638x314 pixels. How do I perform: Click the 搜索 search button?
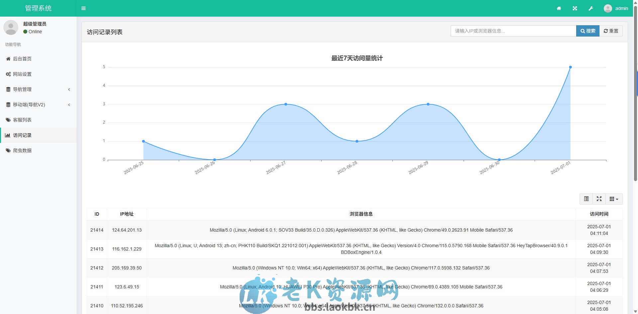pyautogui.click(x=588, y=31)
